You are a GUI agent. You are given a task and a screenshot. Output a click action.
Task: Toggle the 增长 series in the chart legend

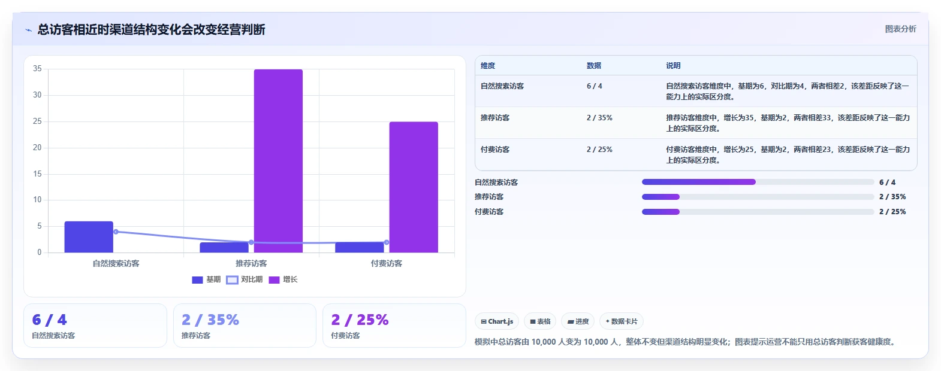coord(283,279)
